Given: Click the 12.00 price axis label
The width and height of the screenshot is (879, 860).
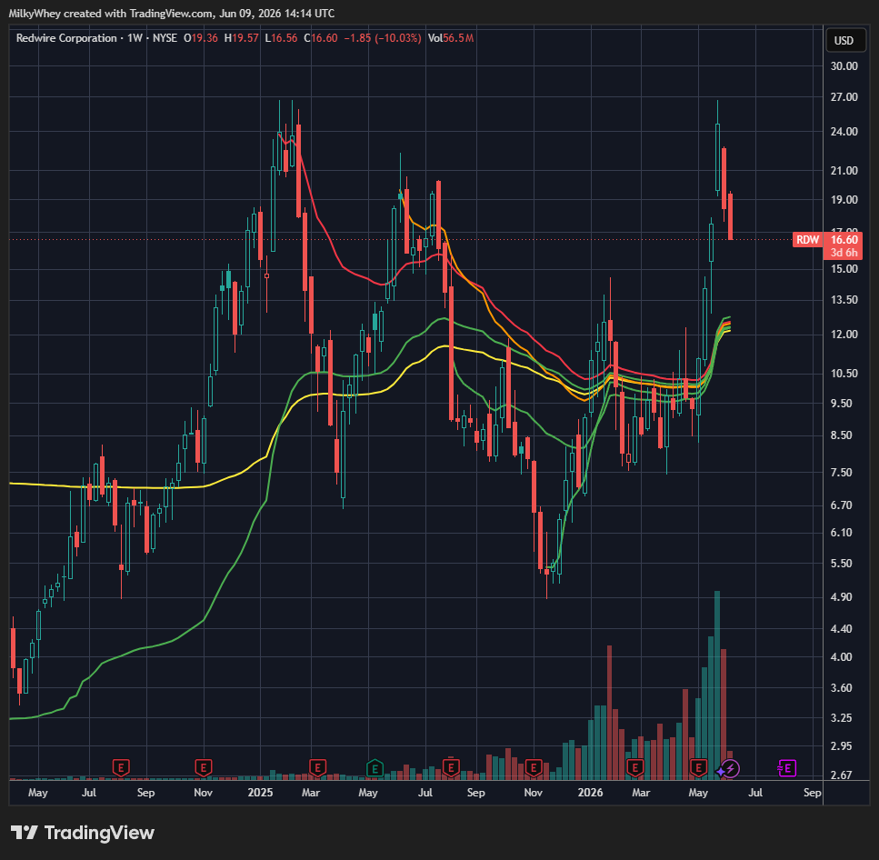Looking at the screenshot, I should click(844, 335).
